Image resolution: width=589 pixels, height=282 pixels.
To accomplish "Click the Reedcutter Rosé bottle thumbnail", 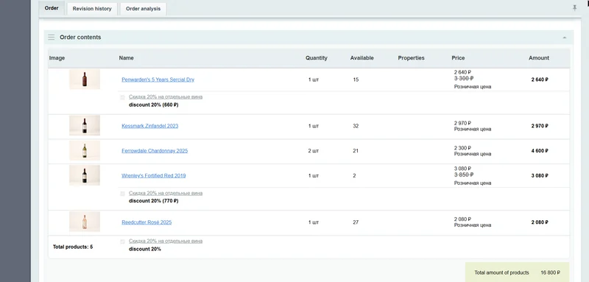I will [85, 222].
